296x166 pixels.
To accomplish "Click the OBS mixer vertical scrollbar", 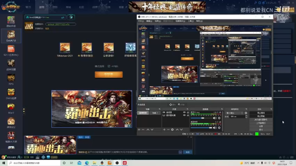I will [x=223, y=121].
